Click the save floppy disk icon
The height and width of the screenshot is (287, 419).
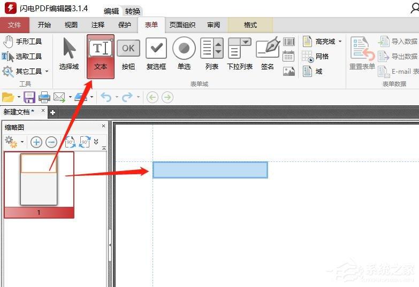coord(29,97)
